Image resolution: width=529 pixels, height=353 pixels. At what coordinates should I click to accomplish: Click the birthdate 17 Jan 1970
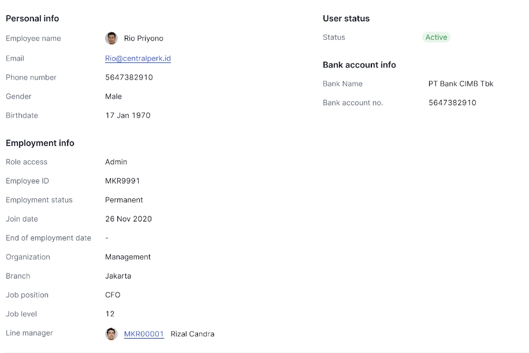pyautogui.click(x=128, y=115)
